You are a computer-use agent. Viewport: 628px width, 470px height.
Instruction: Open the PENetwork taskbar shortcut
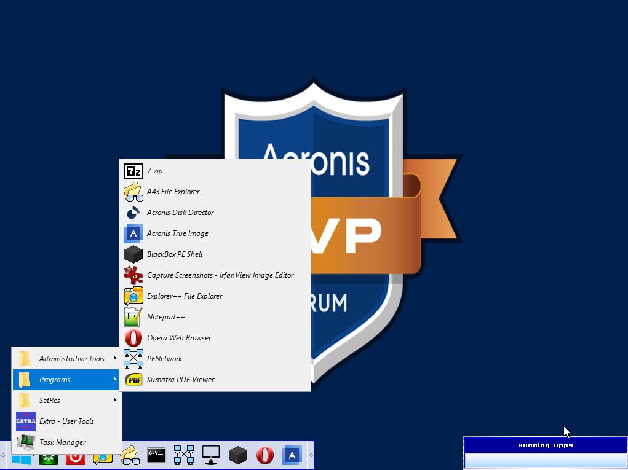(184, 456)
